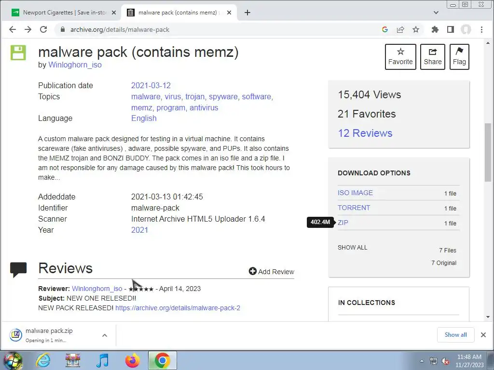Screen dimensions: 494x370
Task: Click Add Review link
Action: pos(276,272)
